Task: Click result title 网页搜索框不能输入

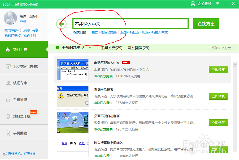Action: [108, 143]
